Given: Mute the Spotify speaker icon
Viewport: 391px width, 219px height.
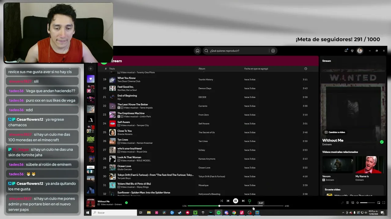Looking at the screenshot, I should 357,203.
